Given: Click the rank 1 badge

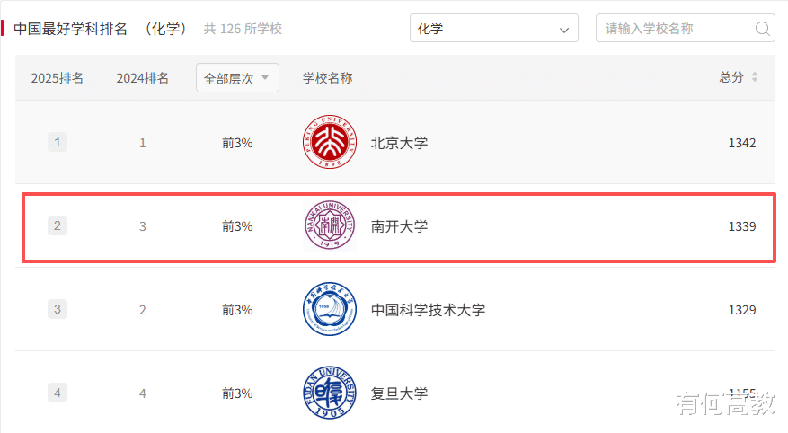Looking at the screenshot, I should pyautogui.click(x=58, y=142).
